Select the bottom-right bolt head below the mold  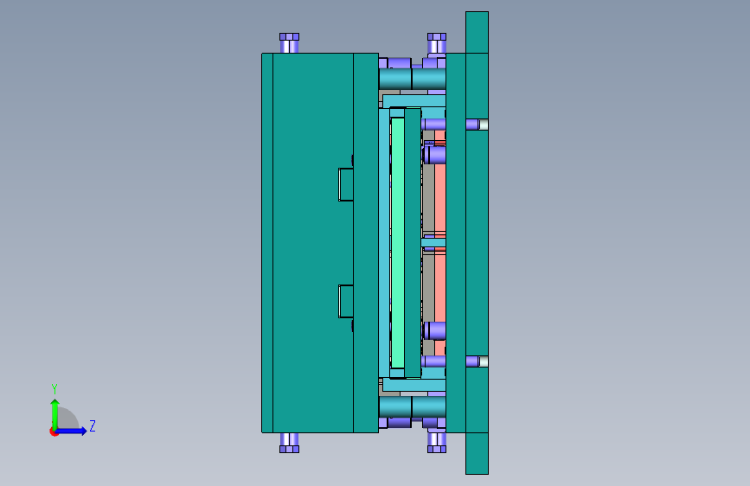pyautogui.click(x=437, y=449)
